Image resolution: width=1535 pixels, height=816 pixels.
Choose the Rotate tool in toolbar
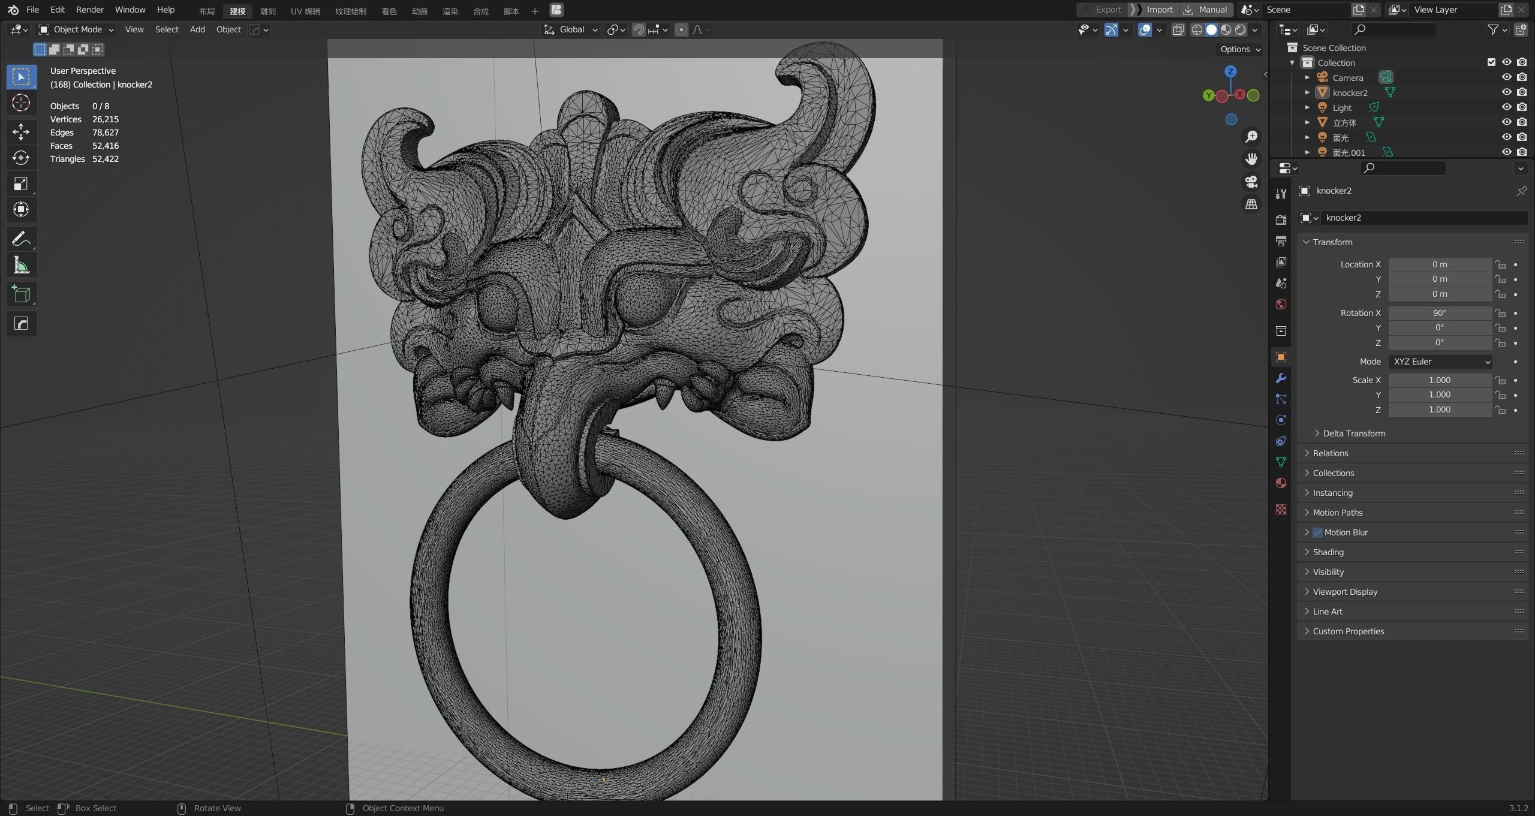(21, 158)
